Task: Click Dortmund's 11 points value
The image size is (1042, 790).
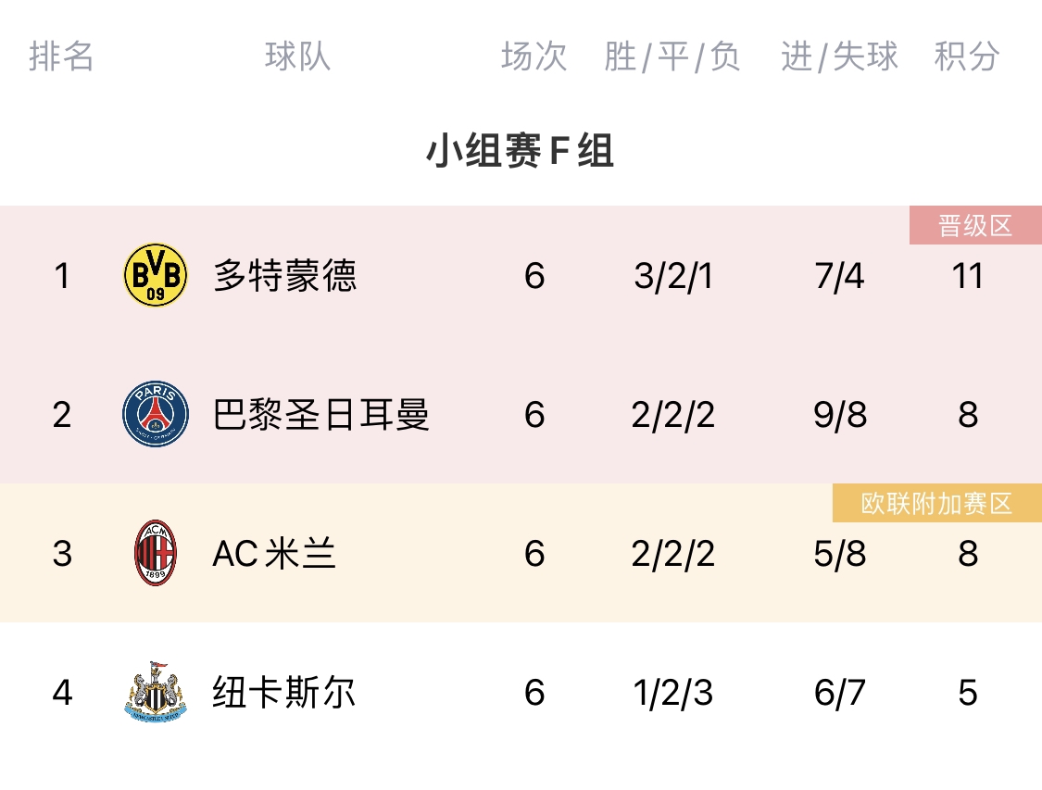Action: (x=967, y=276)
